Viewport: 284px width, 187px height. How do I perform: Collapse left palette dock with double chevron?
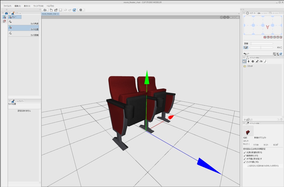pos(7,10)
